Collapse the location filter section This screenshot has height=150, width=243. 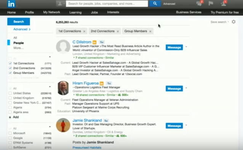click(50, 87)
